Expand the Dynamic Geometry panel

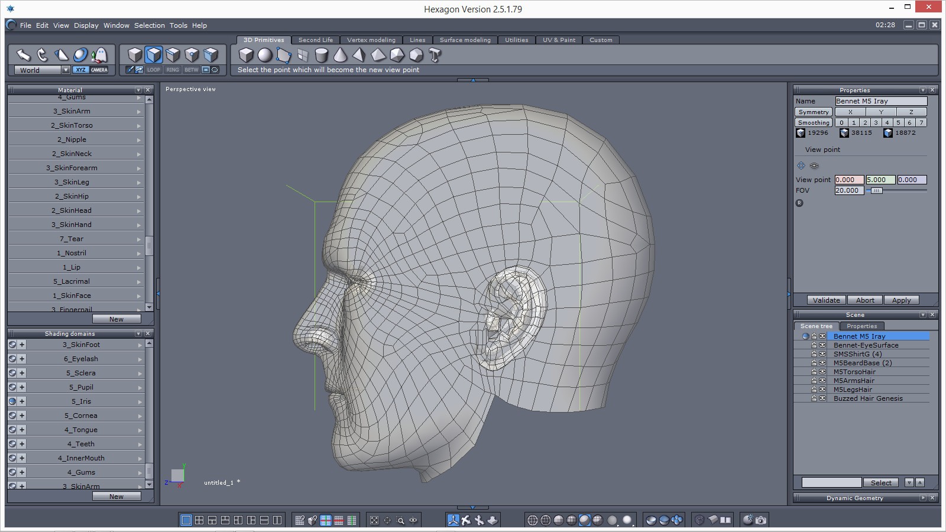[923, 498]
